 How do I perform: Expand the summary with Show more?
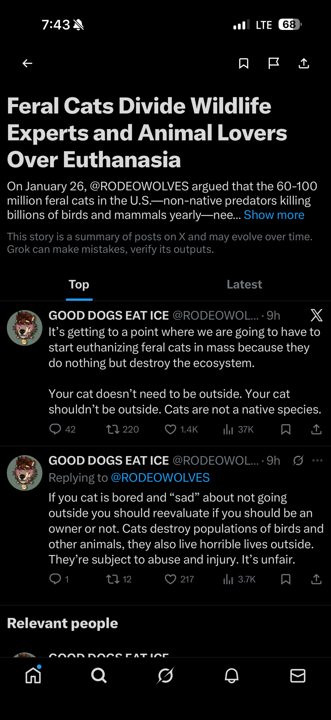[x=274, y=215]
